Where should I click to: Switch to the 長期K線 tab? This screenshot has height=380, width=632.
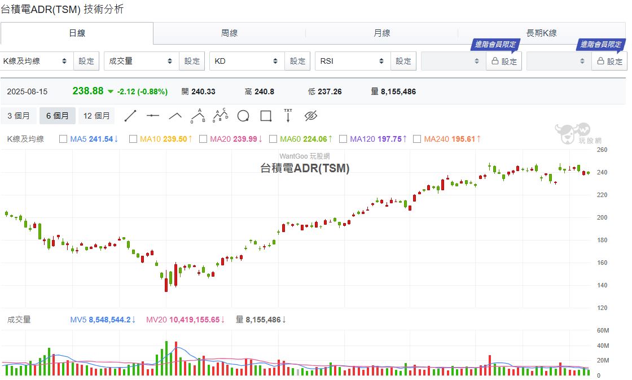click(541, 33)
